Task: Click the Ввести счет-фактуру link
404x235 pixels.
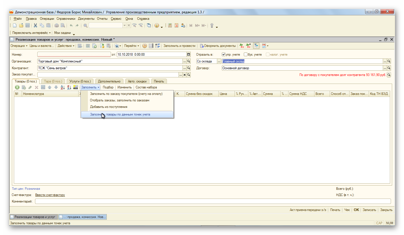Action: click(50, 195)
